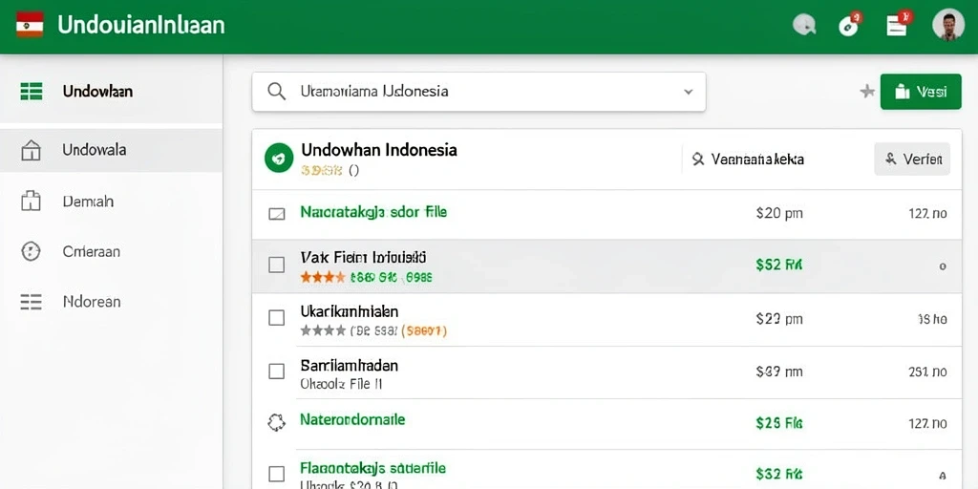Click green price in Naterondornaile row
This screenshot has height=489, width=978.
(x=779, y=423)
